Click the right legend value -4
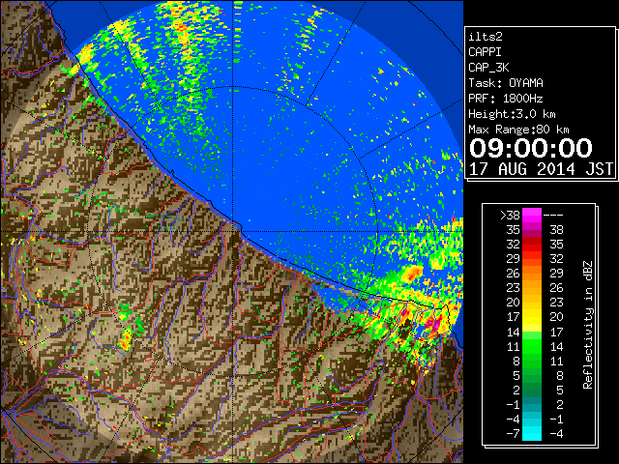The width and height of the screenshot is (619, 464). pos(556,434)
